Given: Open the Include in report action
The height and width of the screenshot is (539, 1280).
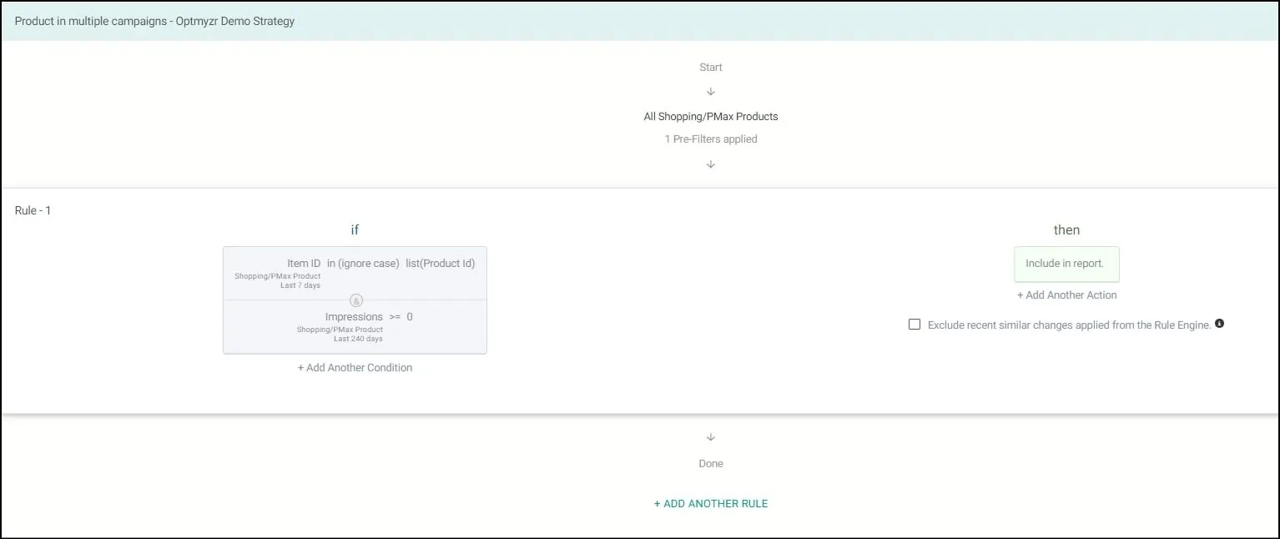Looking at the screenshot, I should point(1066,264).
